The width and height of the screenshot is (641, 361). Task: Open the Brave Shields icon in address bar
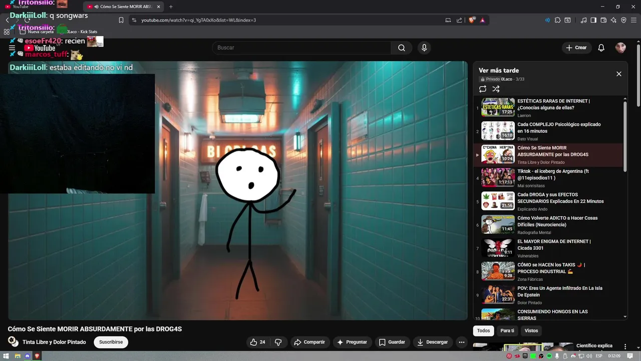472,20
